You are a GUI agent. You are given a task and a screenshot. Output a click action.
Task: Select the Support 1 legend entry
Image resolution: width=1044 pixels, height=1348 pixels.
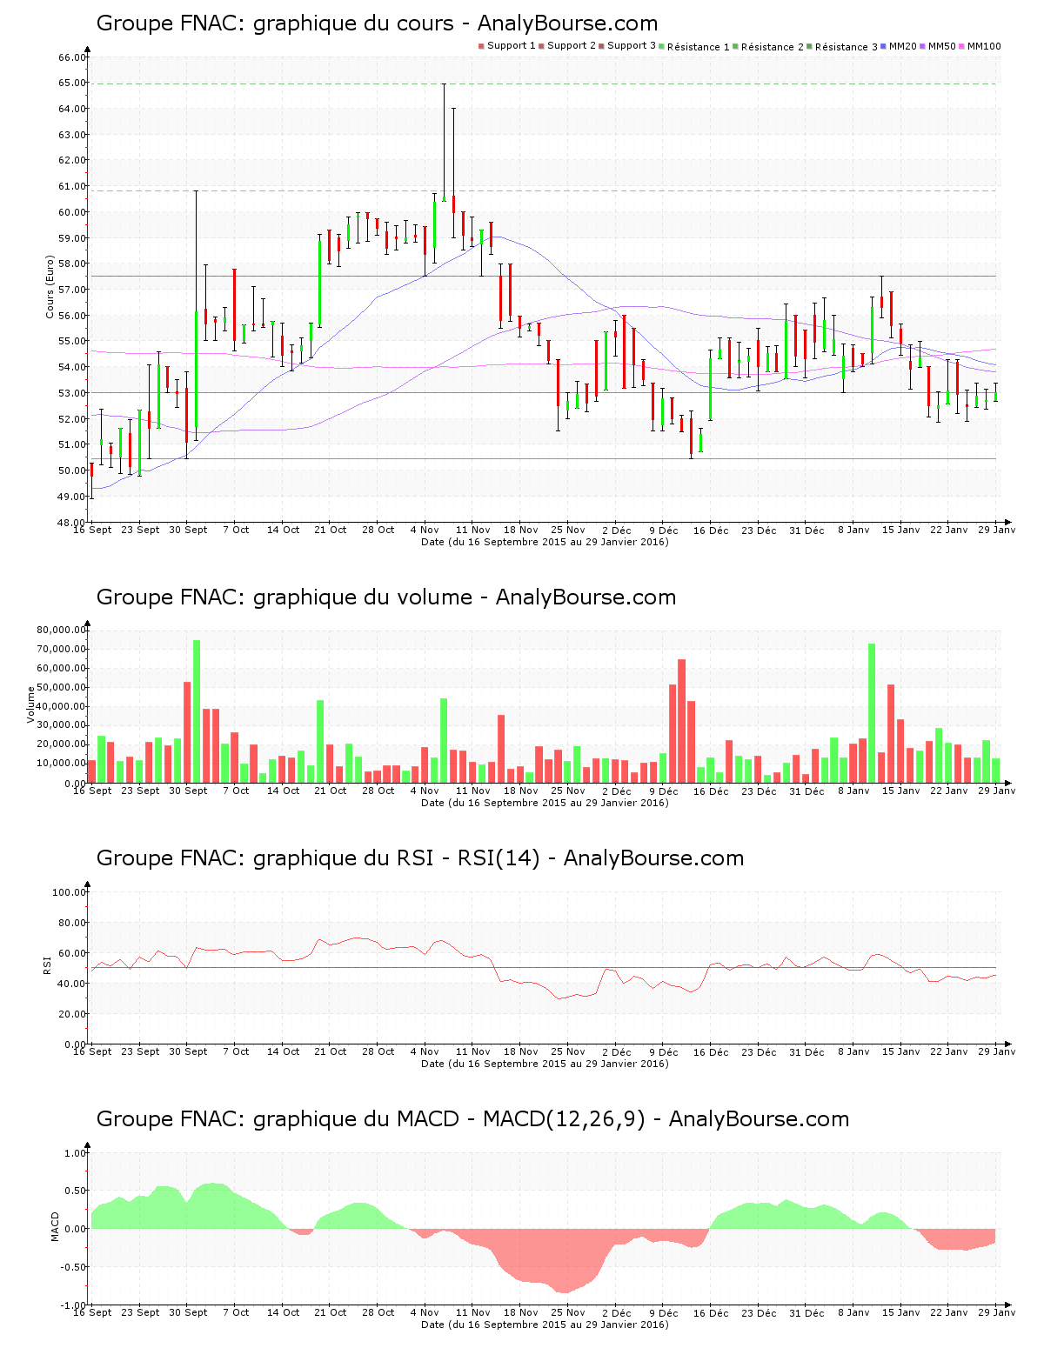[506, 46]
